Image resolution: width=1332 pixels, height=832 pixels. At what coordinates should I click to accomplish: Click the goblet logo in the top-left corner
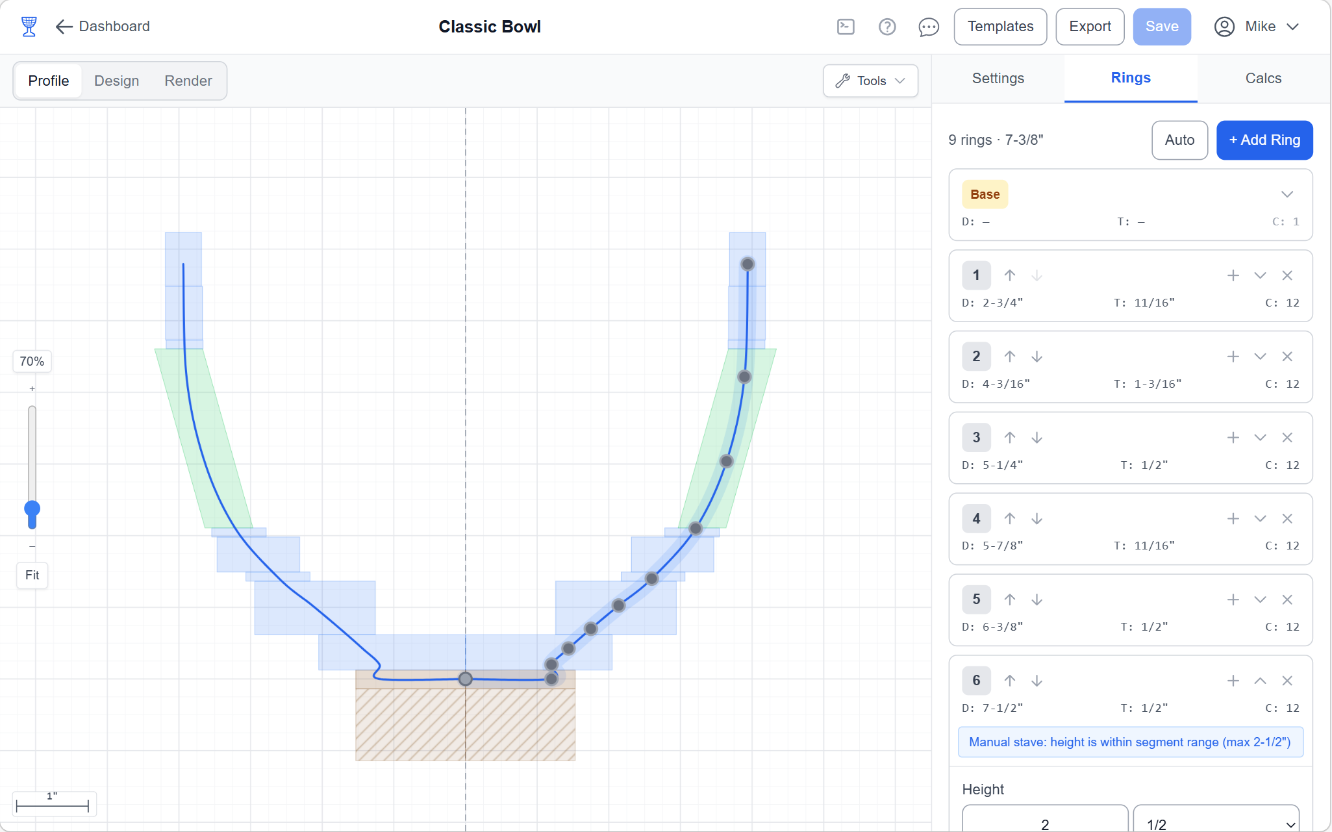pos(28,27)
